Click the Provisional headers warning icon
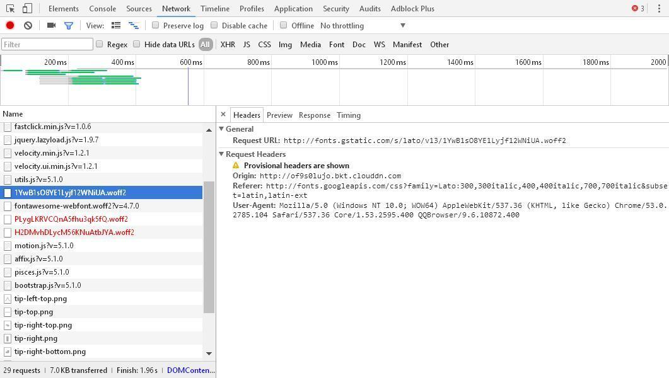669x378 pixels. [236, 165]
